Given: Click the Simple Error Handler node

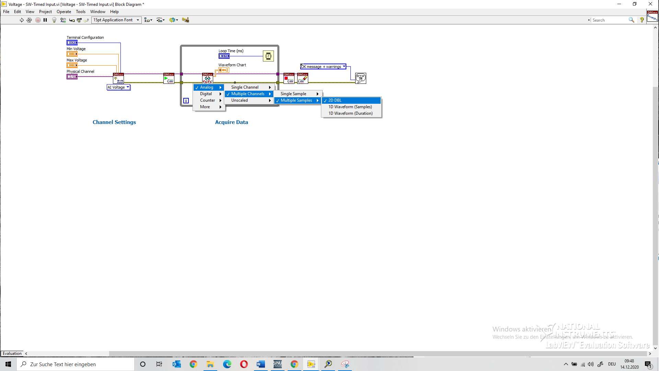Looking at the screenshot, I should [x=360, y=78].
